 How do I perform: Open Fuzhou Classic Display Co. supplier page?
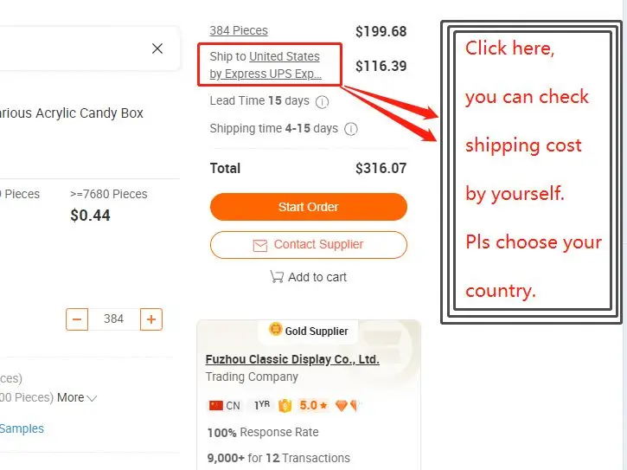(x=292, y=359)
